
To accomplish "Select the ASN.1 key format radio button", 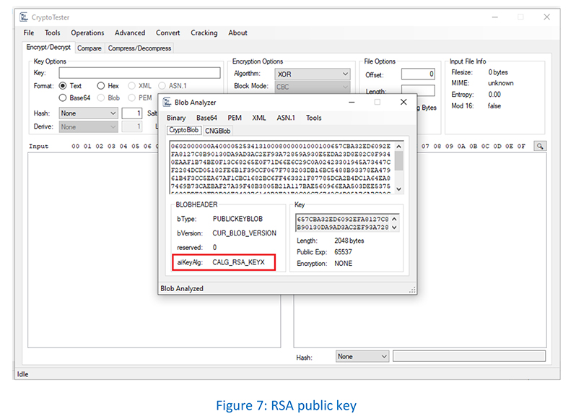I will click(162, 86).
